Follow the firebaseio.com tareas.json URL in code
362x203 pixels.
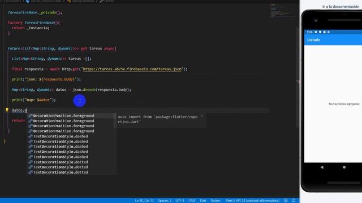(132, 69)
